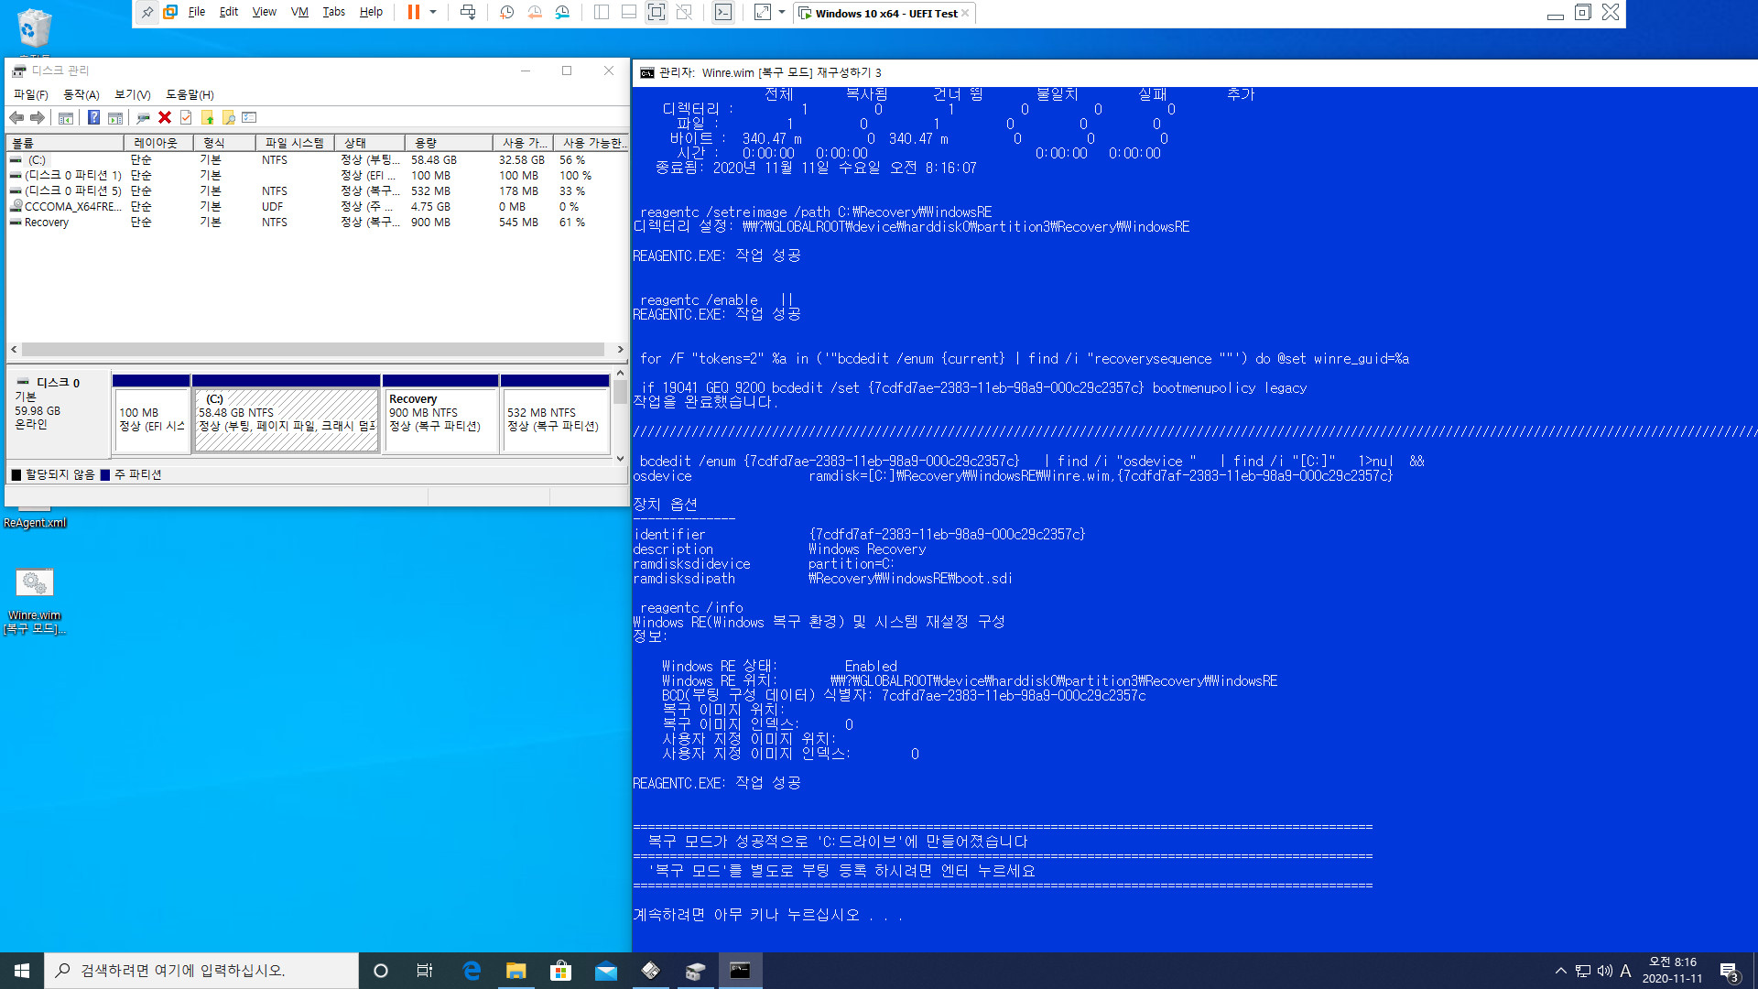Sort by the 용량 column header

click(x=449, y=143)
